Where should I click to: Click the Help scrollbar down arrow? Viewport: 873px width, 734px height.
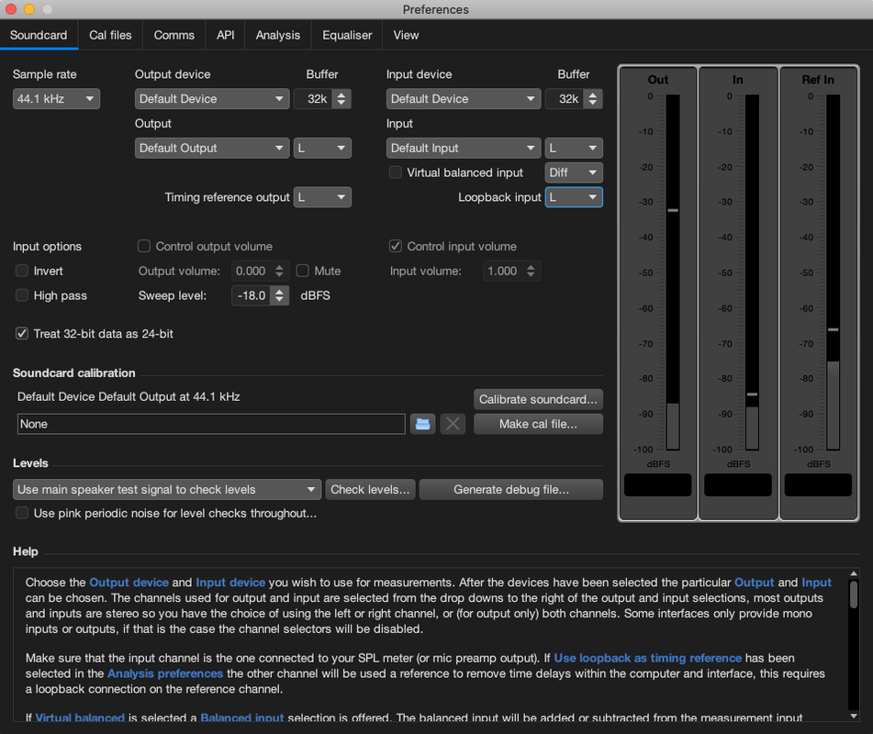(x=854, y=717)
